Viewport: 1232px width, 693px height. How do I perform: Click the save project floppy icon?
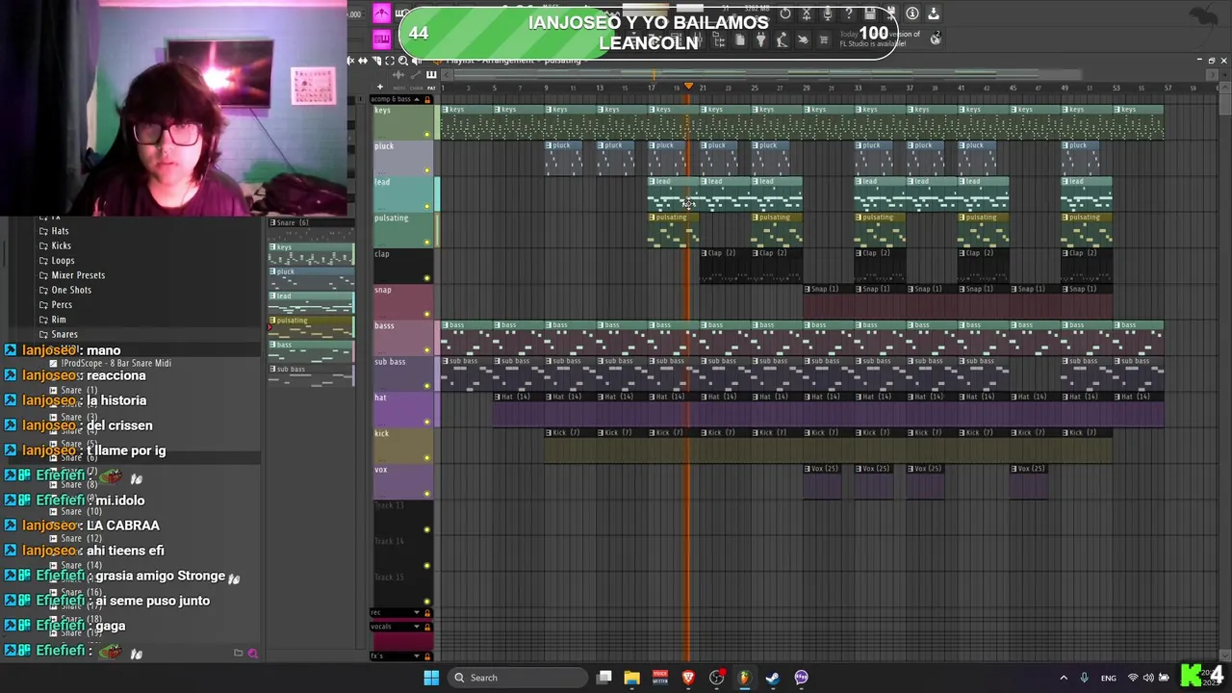[x=869, y=13]
